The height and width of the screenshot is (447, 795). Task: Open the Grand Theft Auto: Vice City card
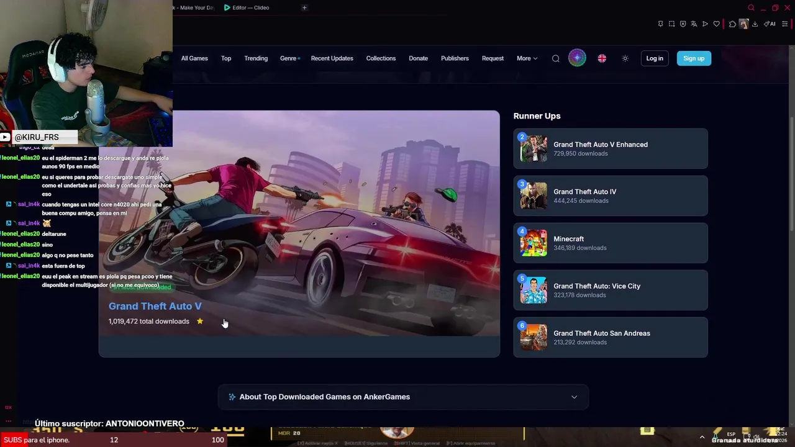[611, 290]
